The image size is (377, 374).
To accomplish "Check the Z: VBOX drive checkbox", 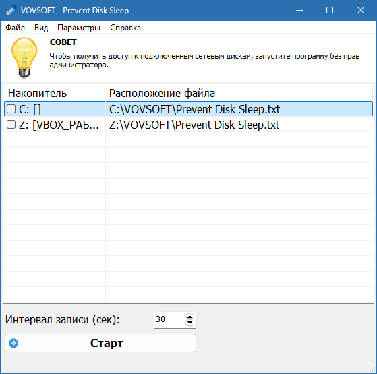I will tap(11, 125).
